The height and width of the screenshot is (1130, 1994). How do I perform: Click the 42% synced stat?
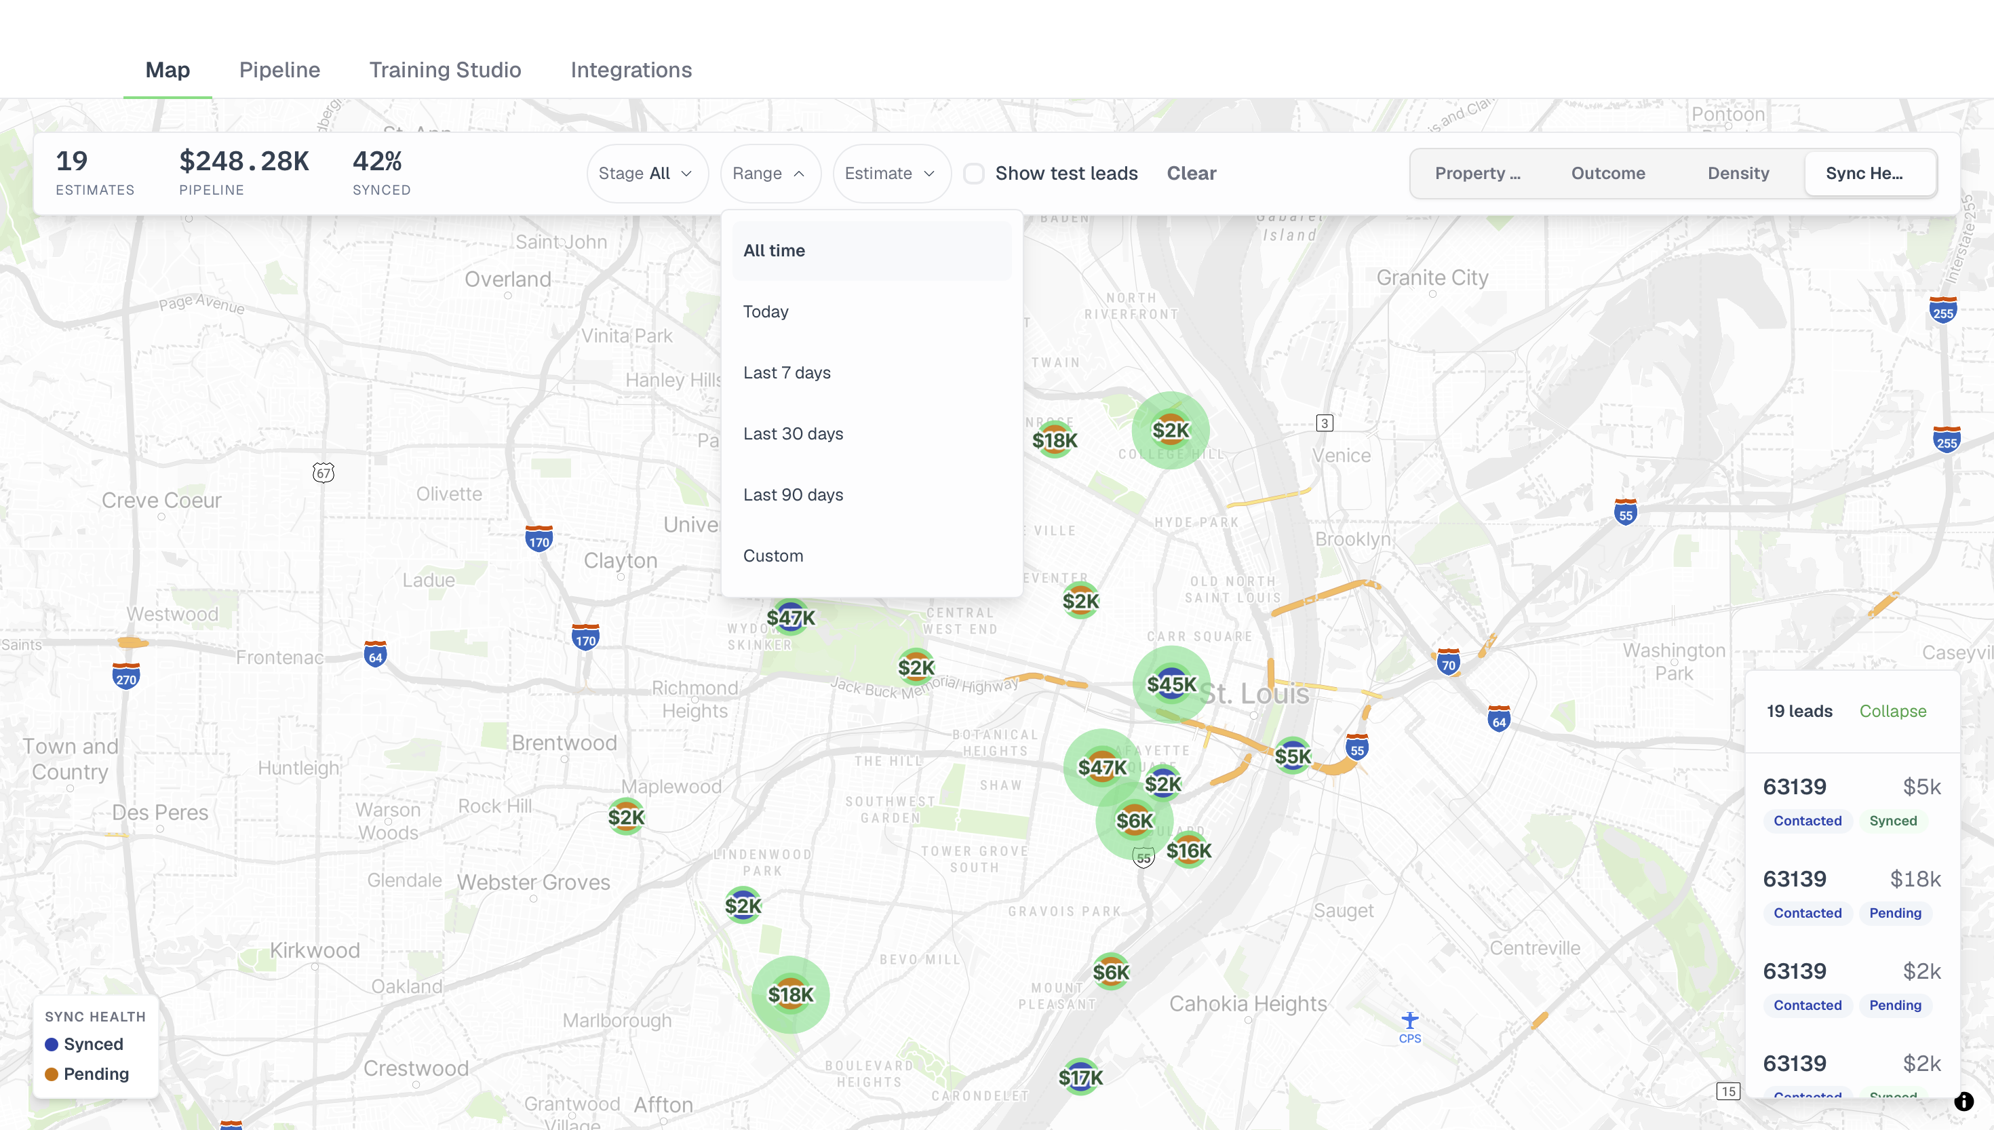381,173
